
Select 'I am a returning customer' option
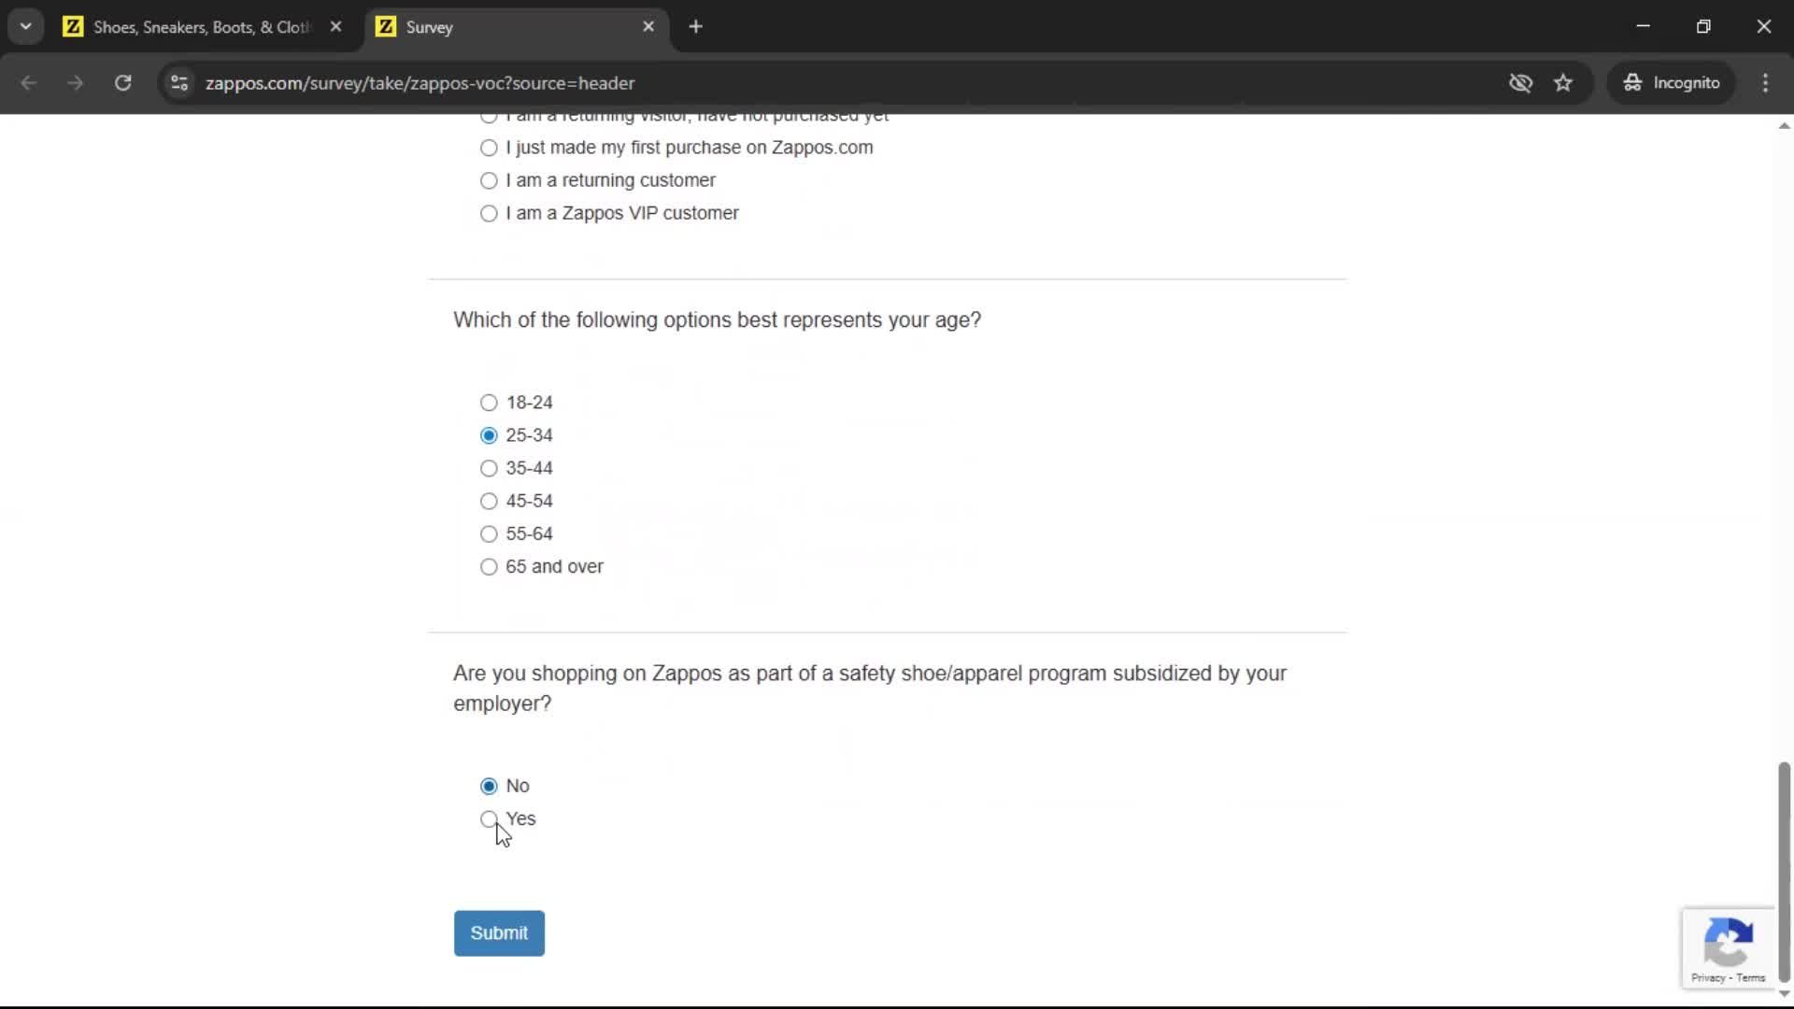click(489, 180)
